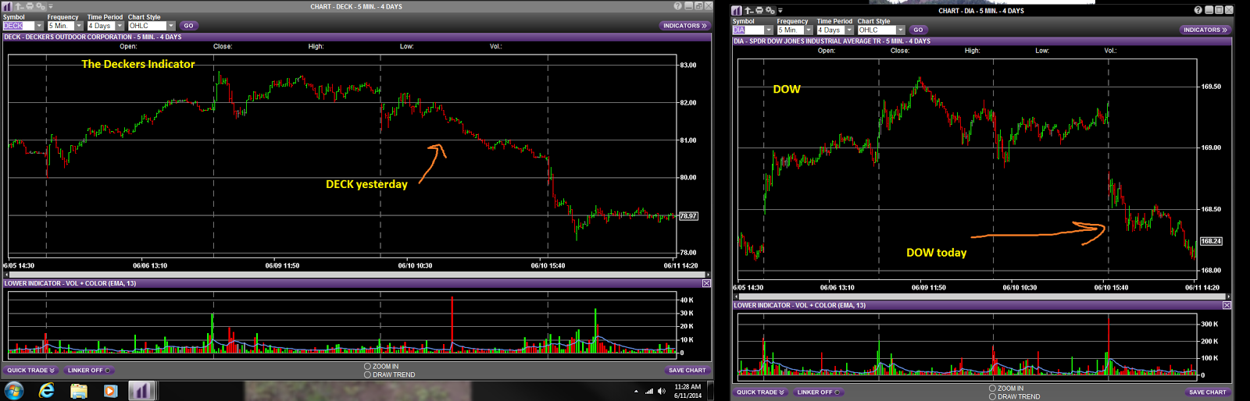Click GO button in DECK window
This screenshot has height=401, width=1250.
click(188, 26)
